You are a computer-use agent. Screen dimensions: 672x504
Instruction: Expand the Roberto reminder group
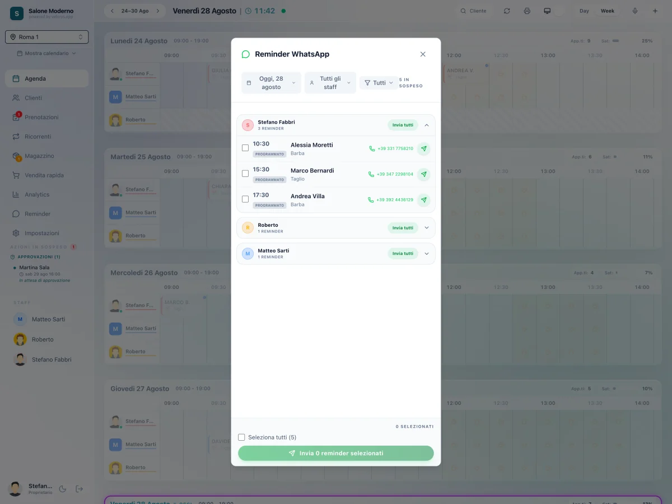pos(427,228)
